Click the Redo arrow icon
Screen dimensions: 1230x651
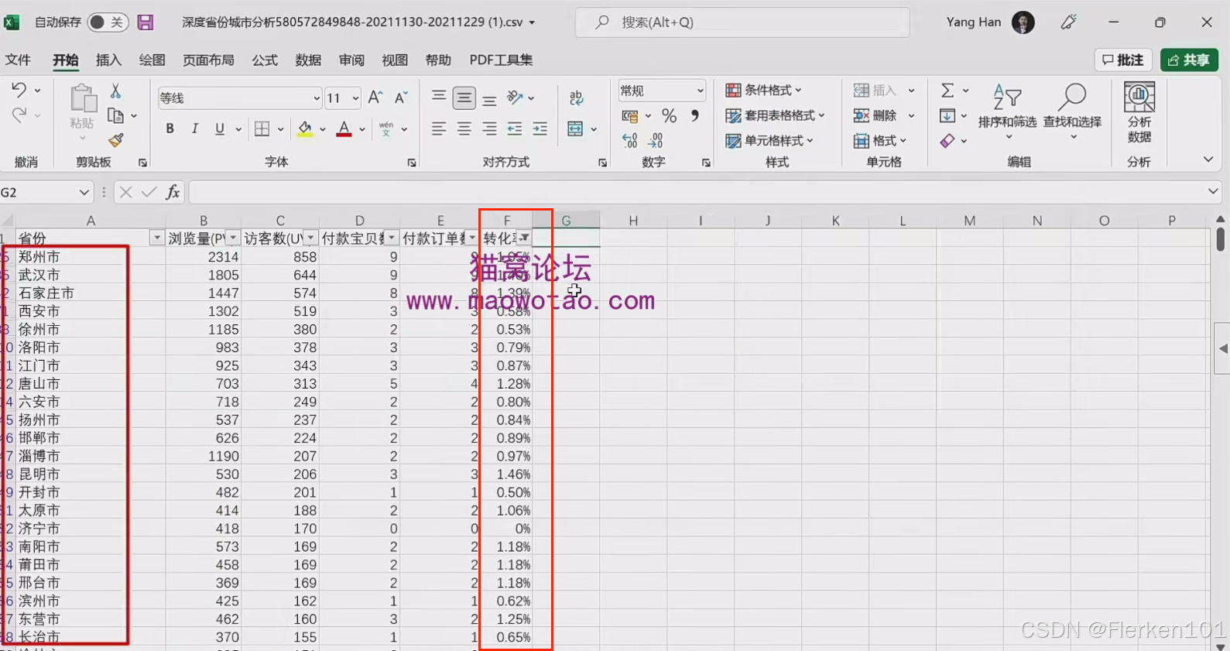19,115
